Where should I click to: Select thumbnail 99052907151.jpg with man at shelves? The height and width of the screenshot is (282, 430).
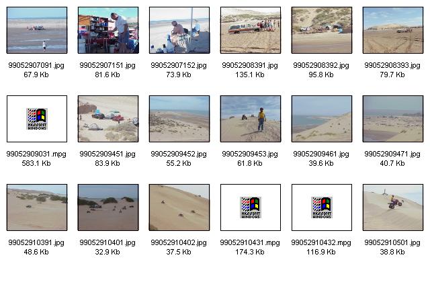108,30
